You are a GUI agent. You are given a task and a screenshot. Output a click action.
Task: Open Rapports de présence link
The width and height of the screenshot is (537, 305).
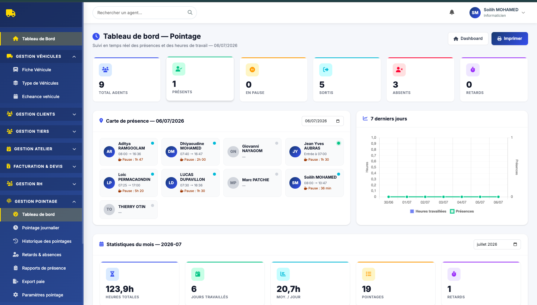coord(41,268)
